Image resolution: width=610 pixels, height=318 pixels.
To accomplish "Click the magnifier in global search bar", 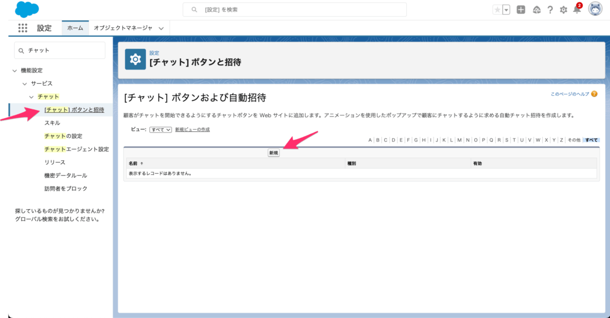I will point(194,10).
